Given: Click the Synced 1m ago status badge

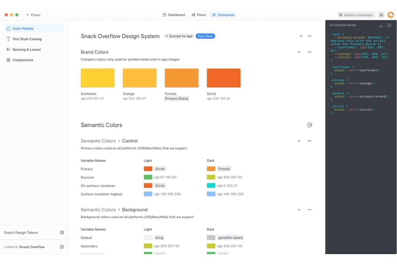Looking at the screenshot, I should [x=179, y=36].
